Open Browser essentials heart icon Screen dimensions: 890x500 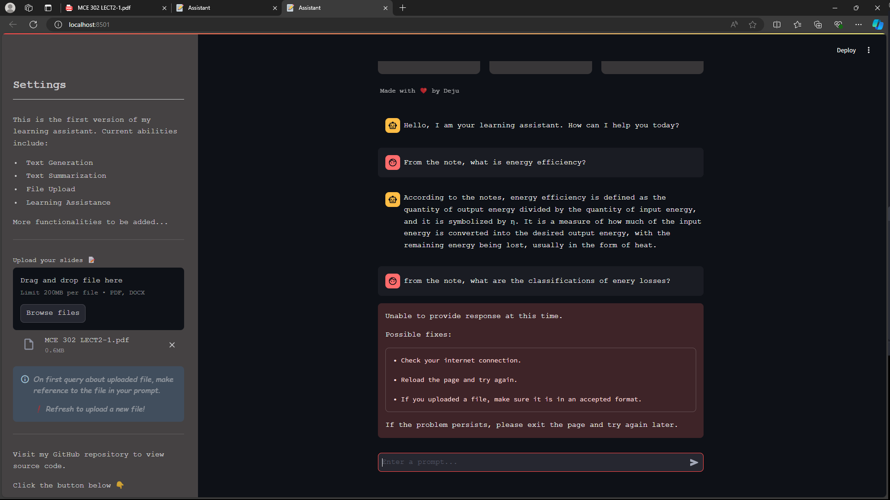coord(838,25)
